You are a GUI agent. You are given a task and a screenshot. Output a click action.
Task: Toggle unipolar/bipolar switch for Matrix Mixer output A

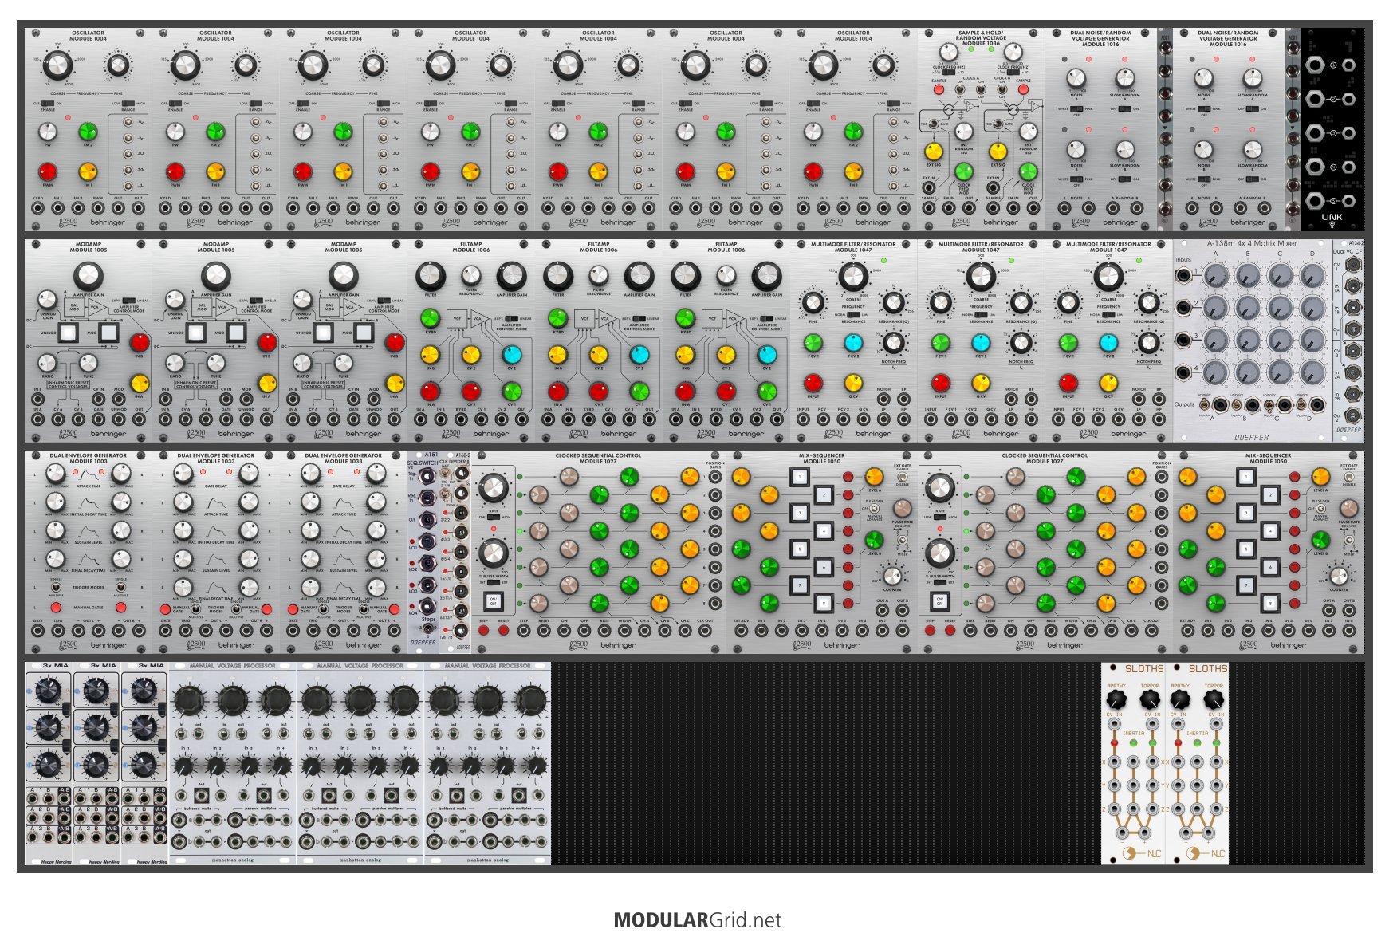(x=1204, y=404)
